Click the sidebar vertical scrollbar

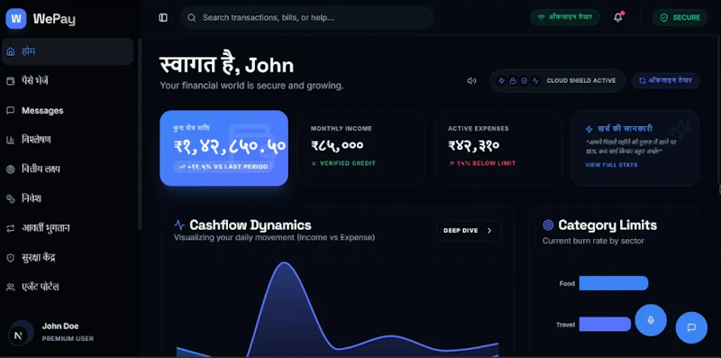pyautogui.click(x=140, y=133)
